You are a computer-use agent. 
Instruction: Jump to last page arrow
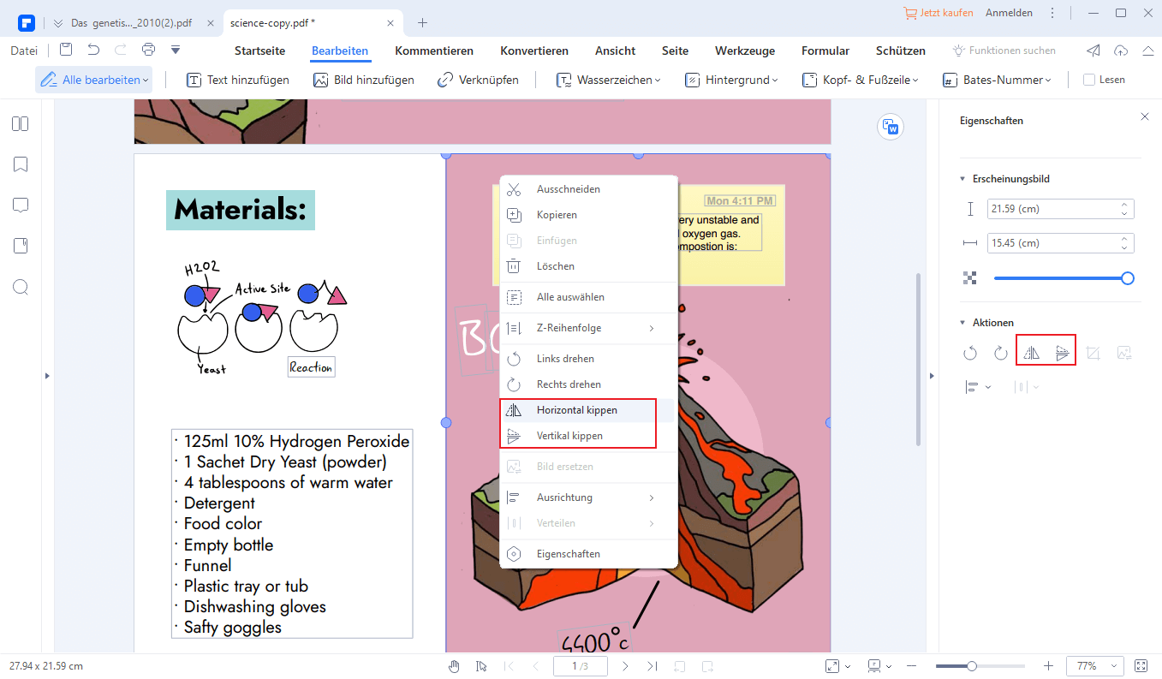[x=653, y=666]
